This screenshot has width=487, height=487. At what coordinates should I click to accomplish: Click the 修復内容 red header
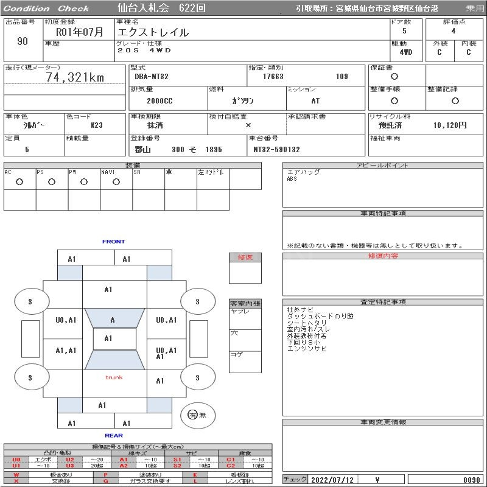pyautogui.click(x=382, y=256)
